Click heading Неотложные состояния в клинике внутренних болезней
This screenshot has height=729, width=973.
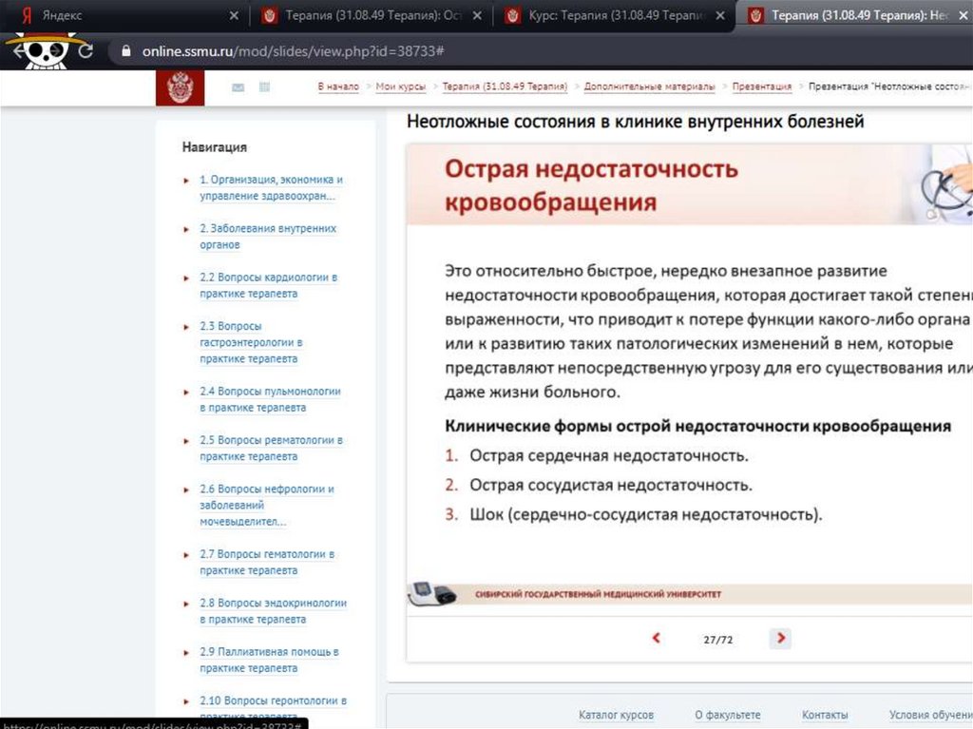tap(635, 121)
